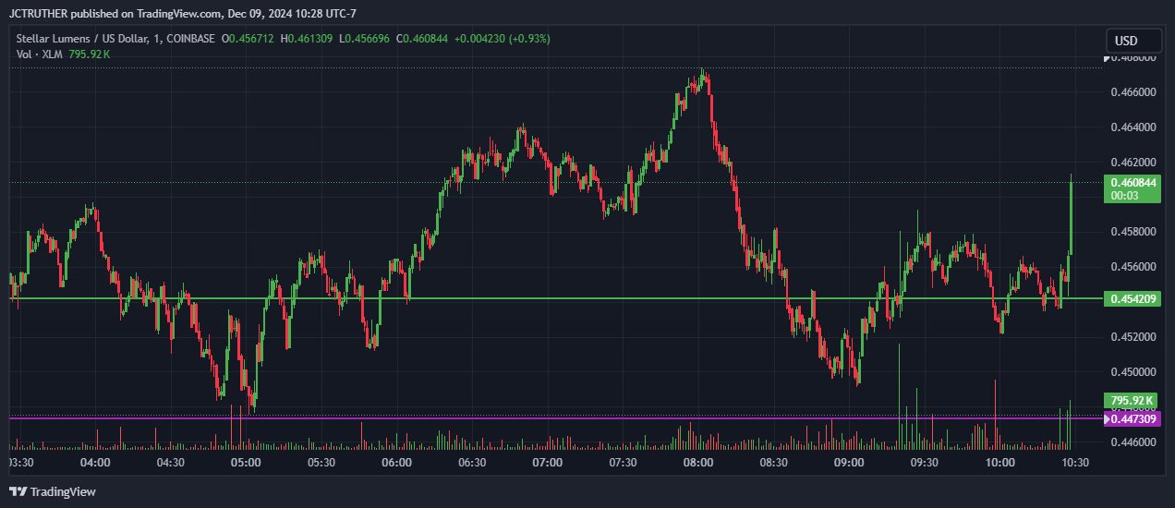
Task: Click the change value +0.004230 (+0.93%)
Action: [502, 39]
